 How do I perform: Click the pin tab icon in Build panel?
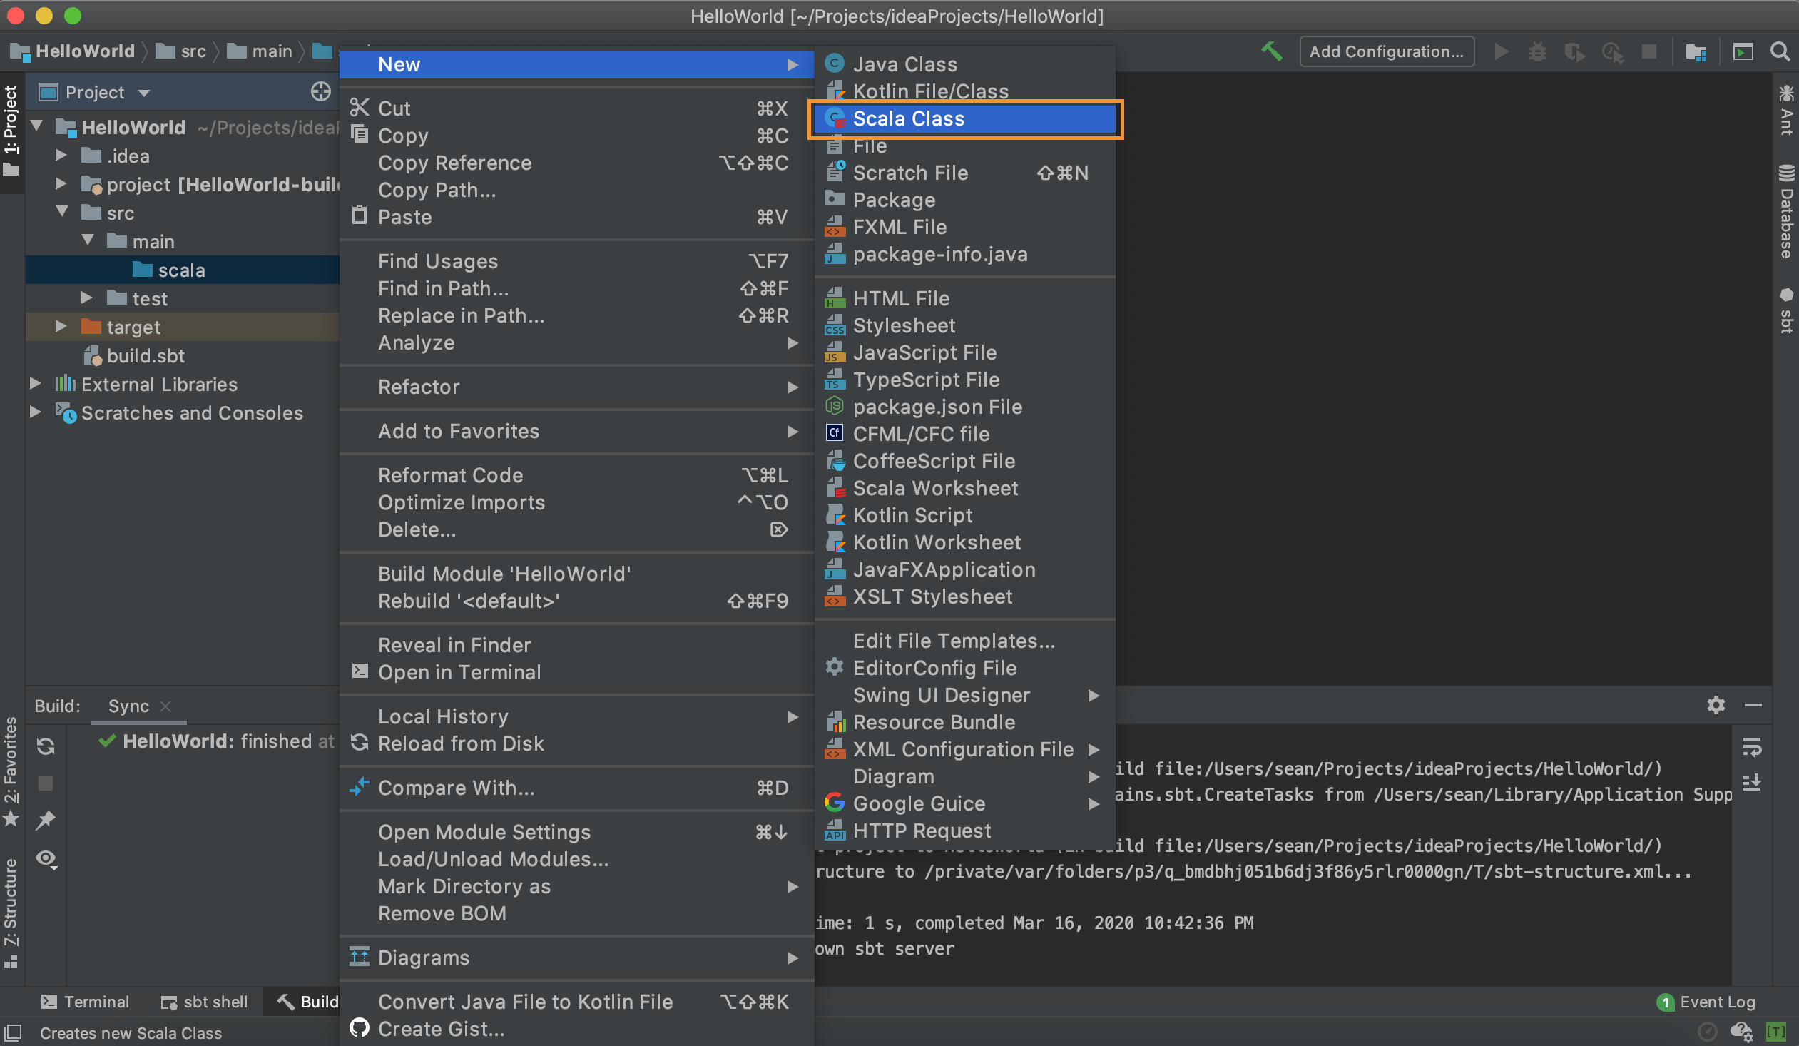coord(46,821)
